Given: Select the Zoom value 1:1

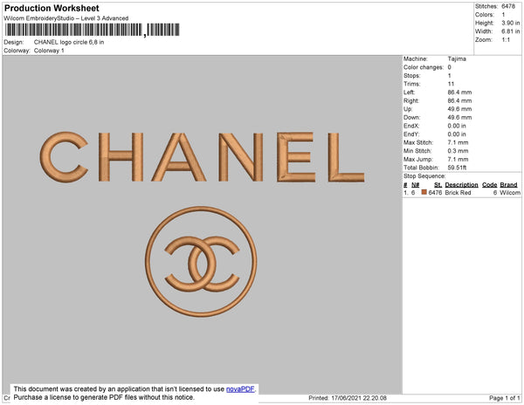Looking at the screenshot, I should pyautogui.click(x=506, y=39).
